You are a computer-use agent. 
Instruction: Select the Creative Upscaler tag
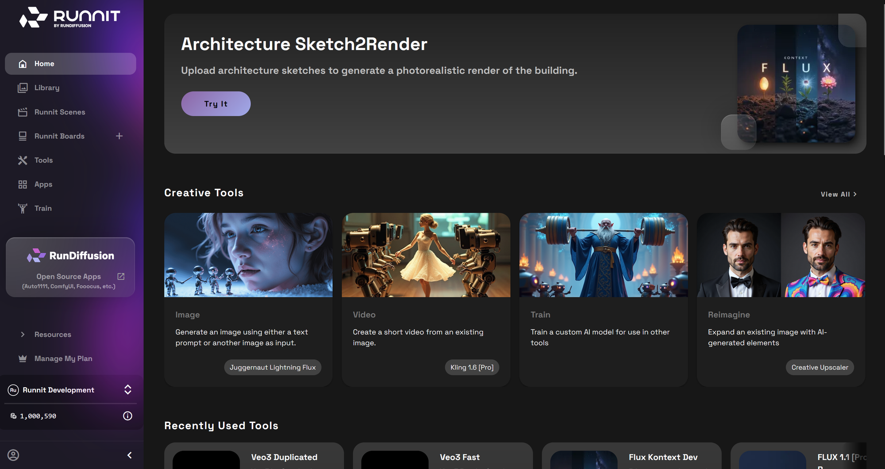click(x=820, y=367)
